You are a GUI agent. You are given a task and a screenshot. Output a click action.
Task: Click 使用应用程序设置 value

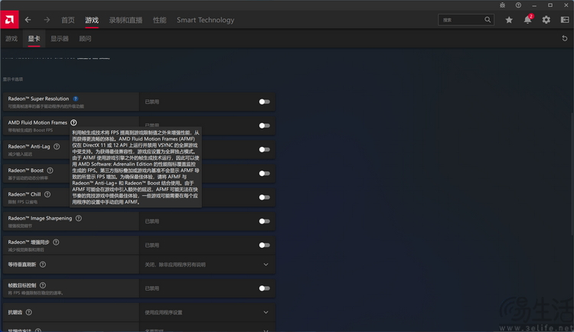[163, 312]
